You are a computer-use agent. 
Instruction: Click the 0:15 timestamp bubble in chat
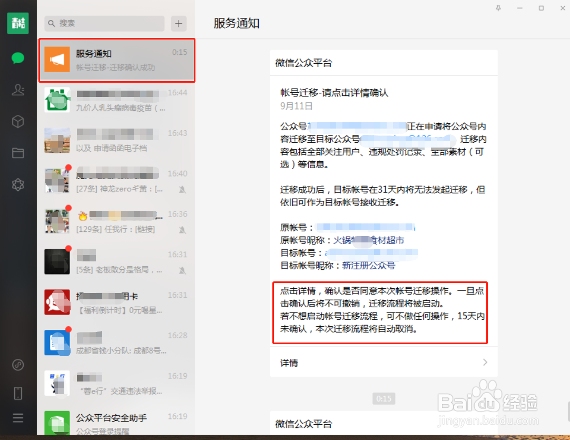[384, 398]
